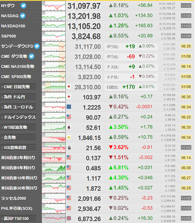Image resolution: width=195 pixels, height=223 pixels.
Task: Click US flag on ラッセル2000 row
Action: coord(69,198)
